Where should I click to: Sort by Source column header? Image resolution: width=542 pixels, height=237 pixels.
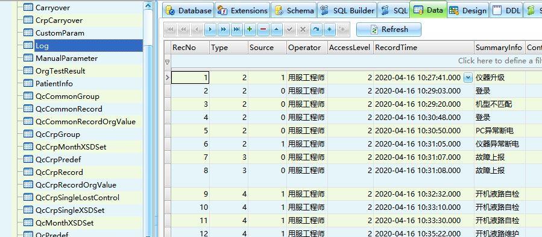tap(267, 48)
